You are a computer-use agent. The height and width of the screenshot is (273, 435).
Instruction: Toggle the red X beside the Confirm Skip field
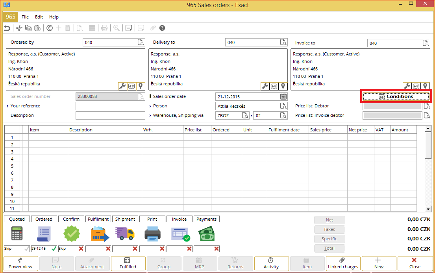[x=81, y=249]
